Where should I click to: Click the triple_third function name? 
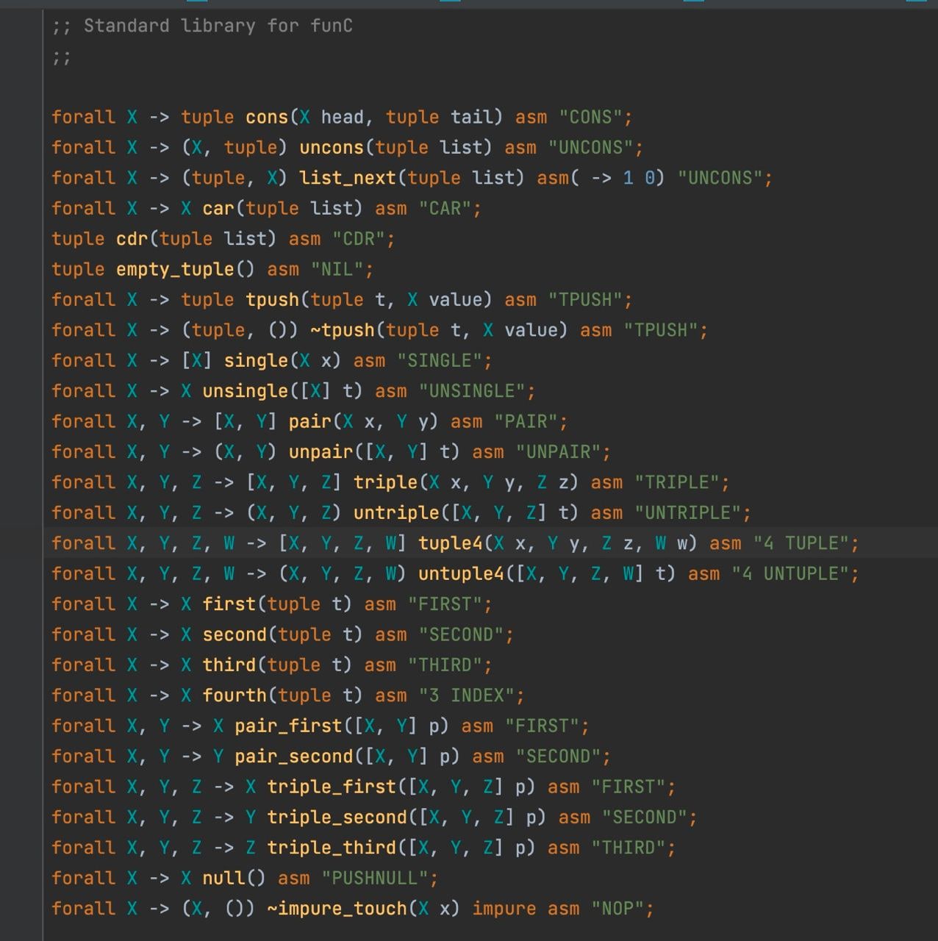pyautogui.click(x=332, y=849)
